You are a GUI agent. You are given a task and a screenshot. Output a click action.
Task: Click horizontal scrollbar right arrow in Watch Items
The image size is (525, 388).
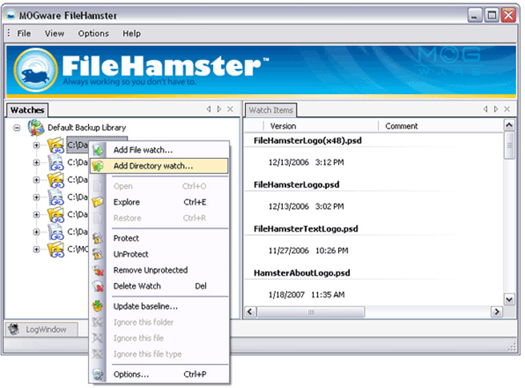(497, 312)
